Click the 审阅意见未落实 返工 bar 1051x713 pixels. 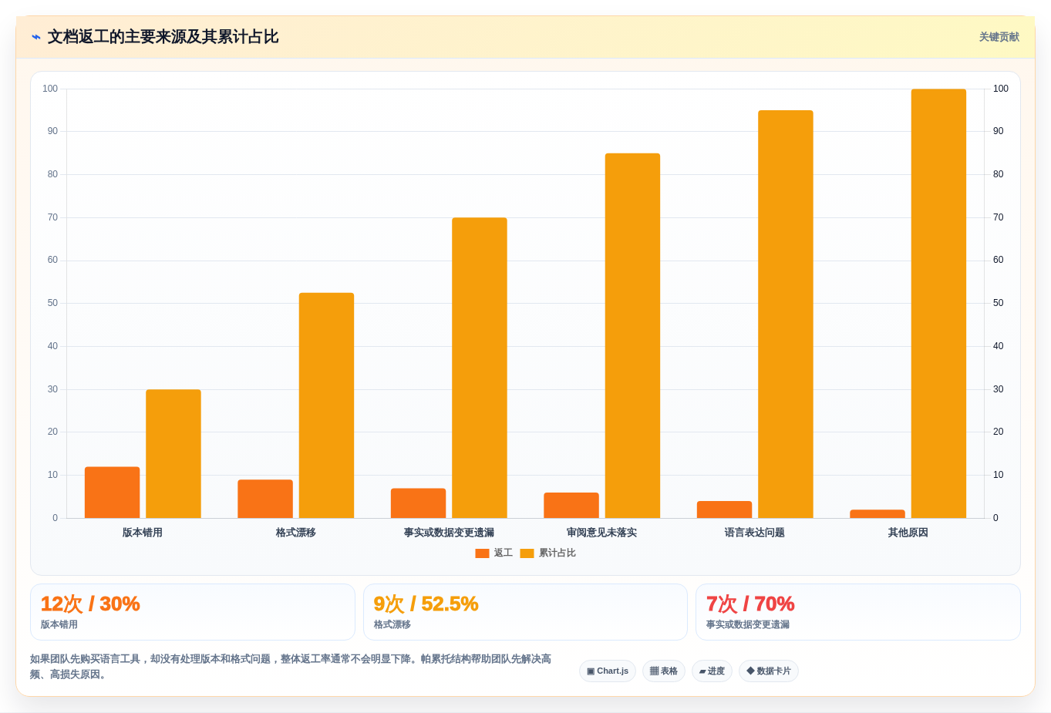[571, 506]
